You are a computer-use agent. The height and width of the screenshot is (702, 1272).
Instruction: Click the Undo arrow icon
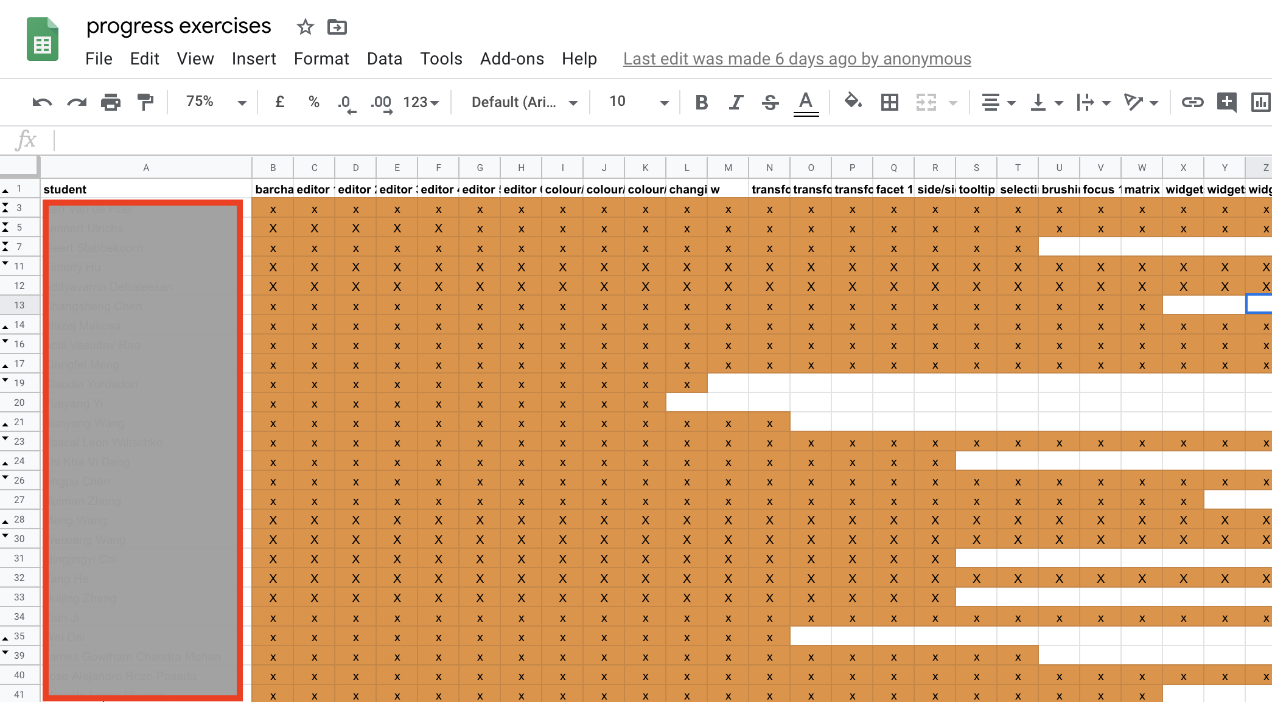click(x=42, y=102)
